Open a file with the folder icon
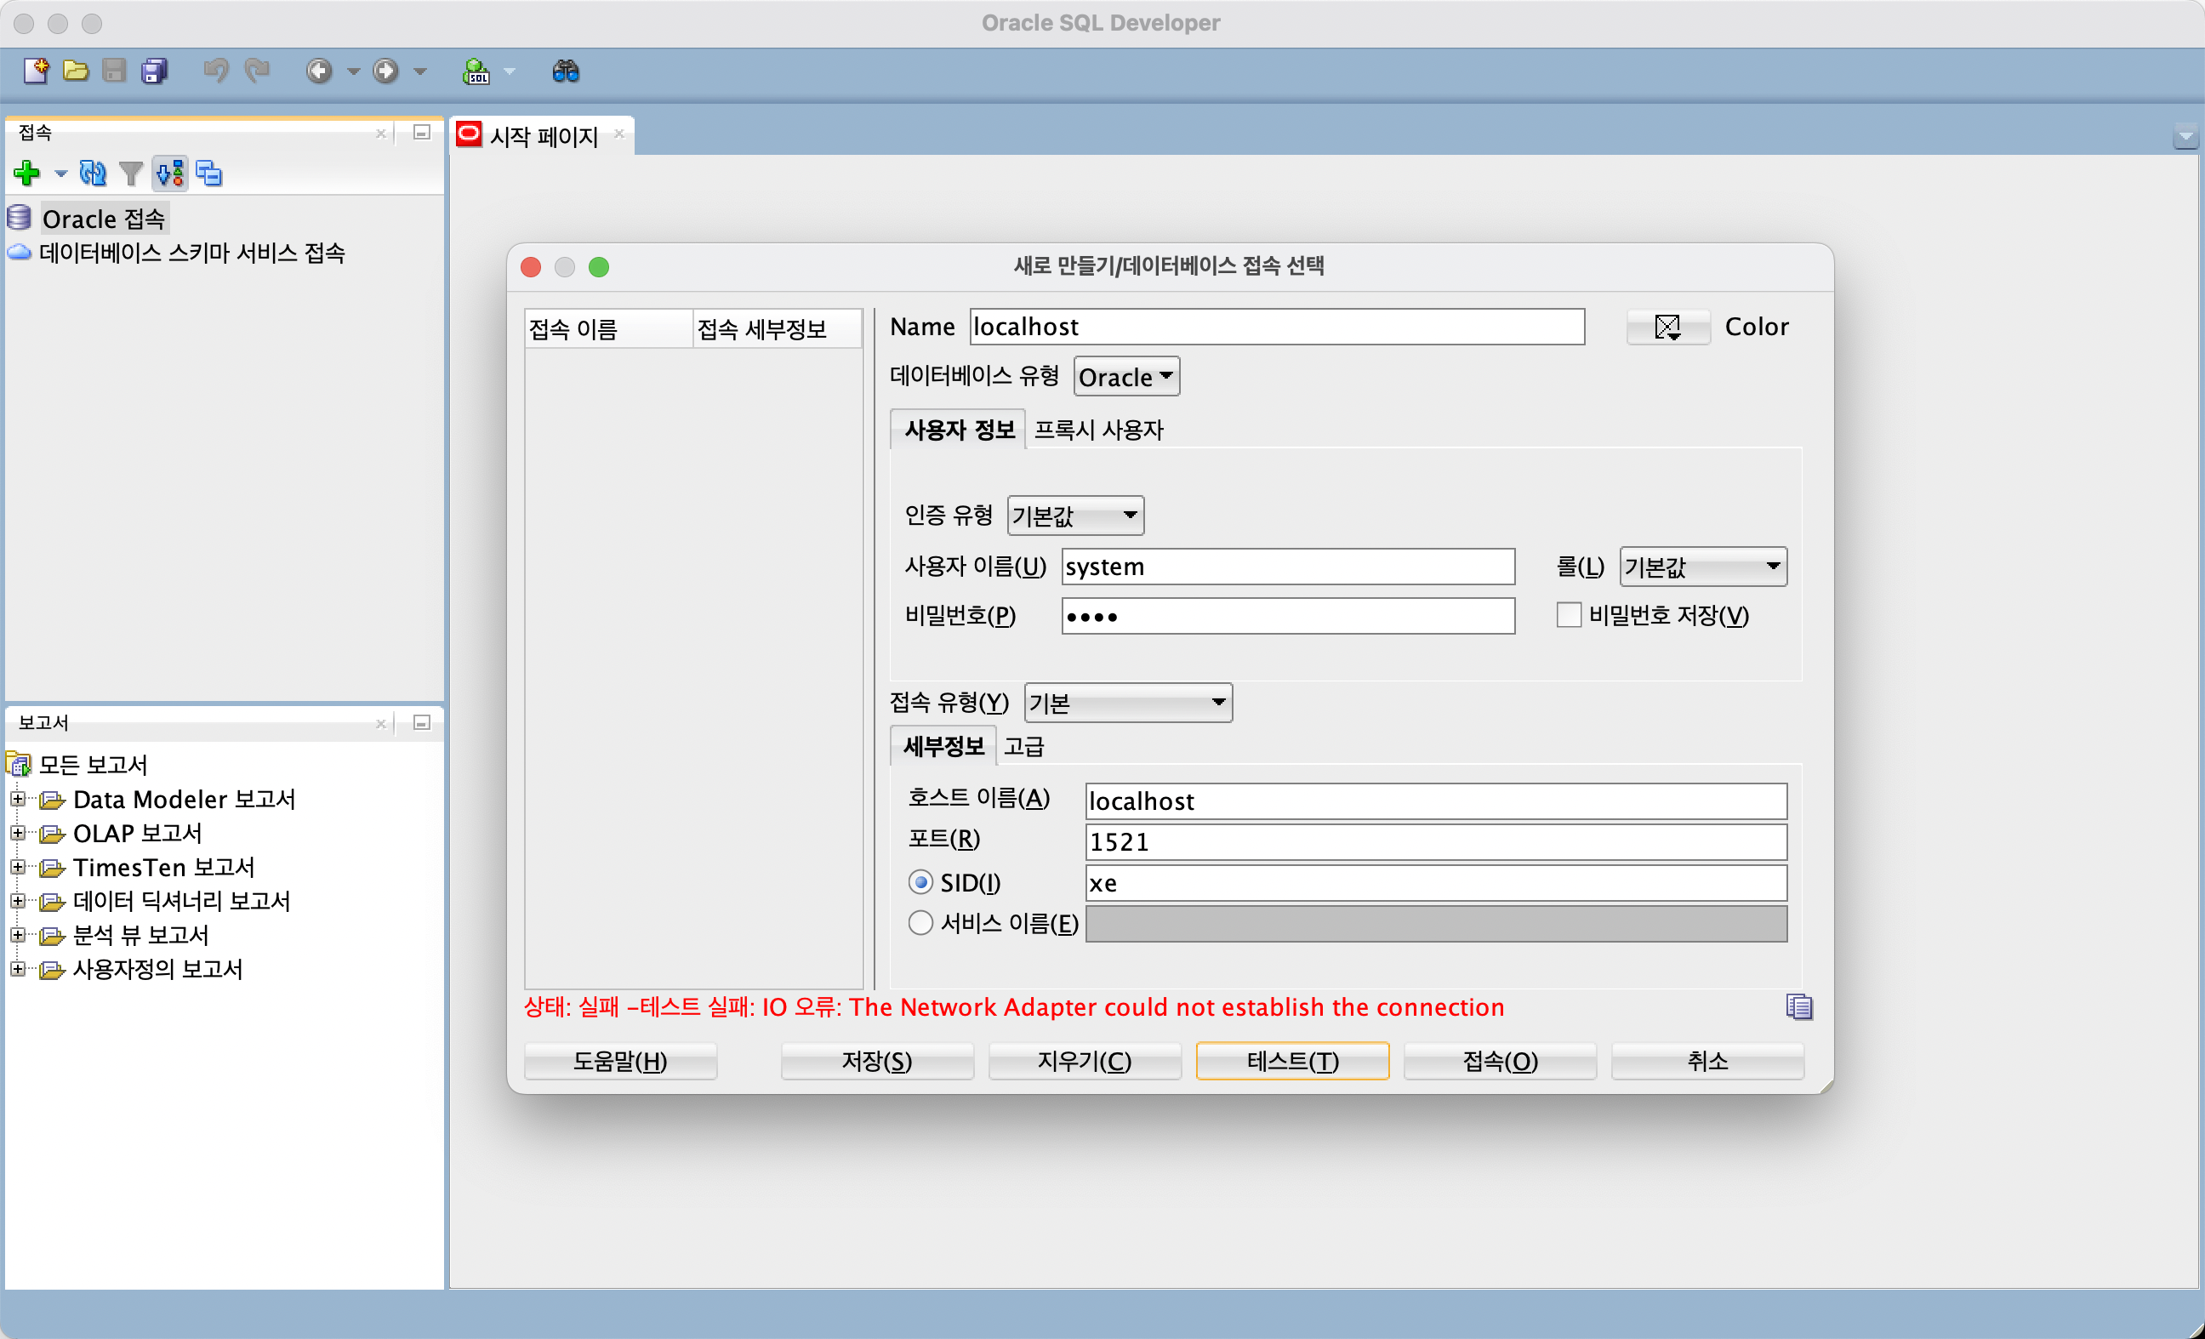2205x1339 pixels. (76, 70)
